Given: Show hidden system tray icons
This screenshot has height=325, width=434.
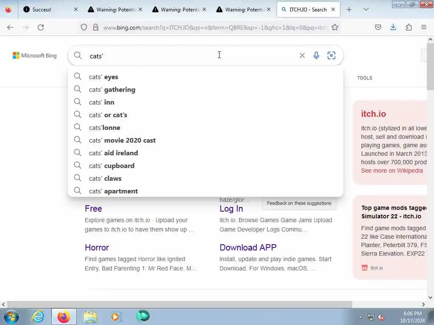Looking at the screenshot, I should (x=360, y=317).
